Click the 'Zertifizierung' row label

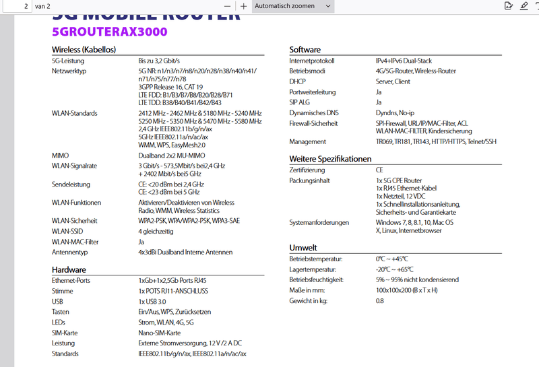pos(307,170)
